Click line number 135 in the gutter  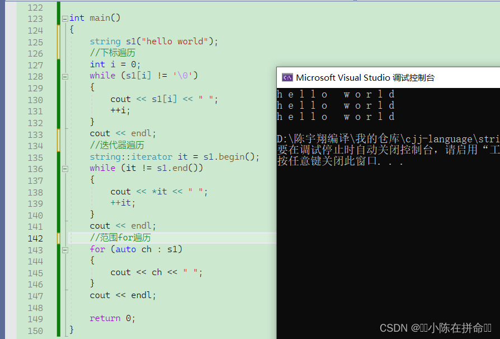[x=35, y=158]
